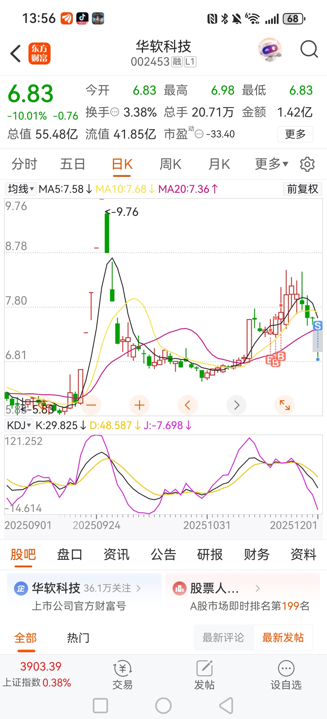Image resolution: width=327 pixels, height=719 pixels.
Task: Open the 公告 tab
Action: click(x=164, y=554)
